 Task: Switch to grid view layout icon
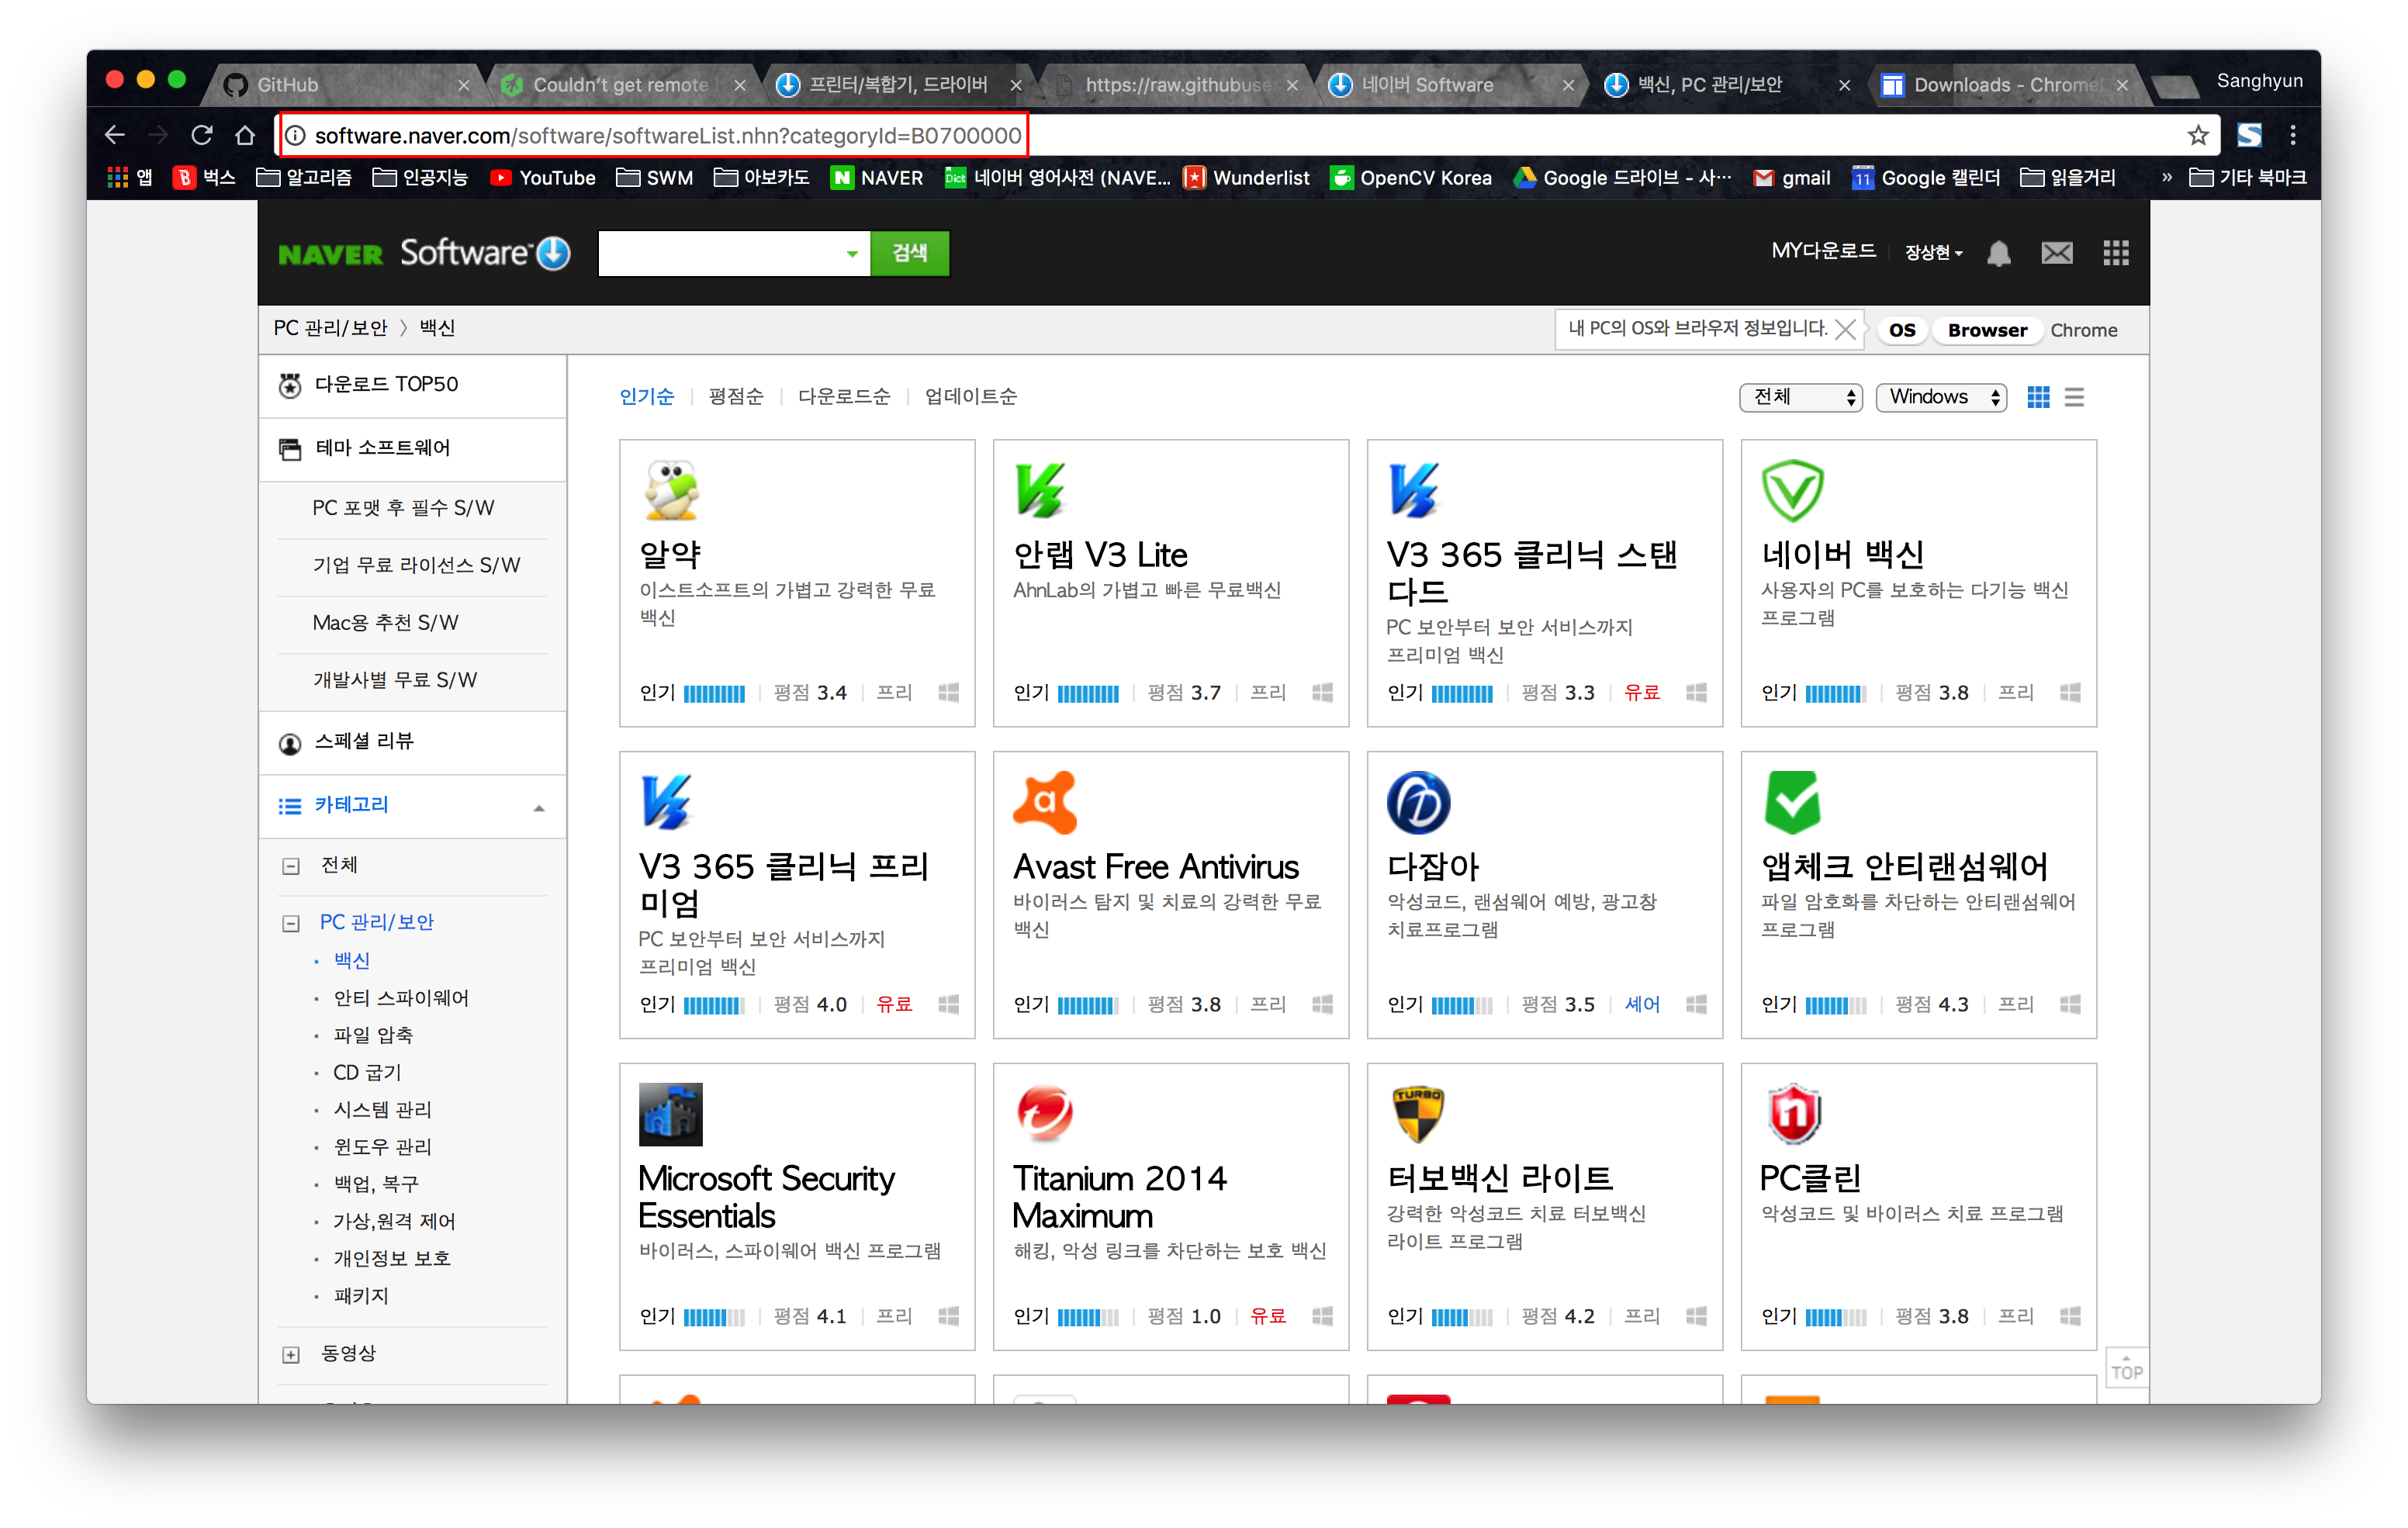click(2037, 397)
